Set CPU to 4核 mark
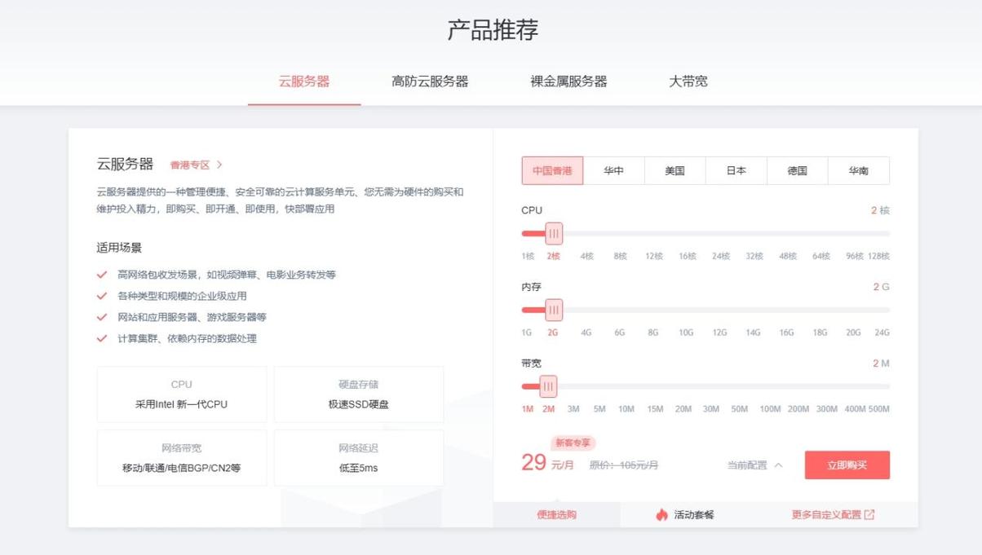 587,256
